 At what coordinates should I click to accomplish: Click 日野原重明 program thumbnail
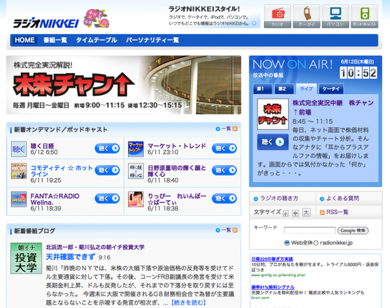(136, 171)
